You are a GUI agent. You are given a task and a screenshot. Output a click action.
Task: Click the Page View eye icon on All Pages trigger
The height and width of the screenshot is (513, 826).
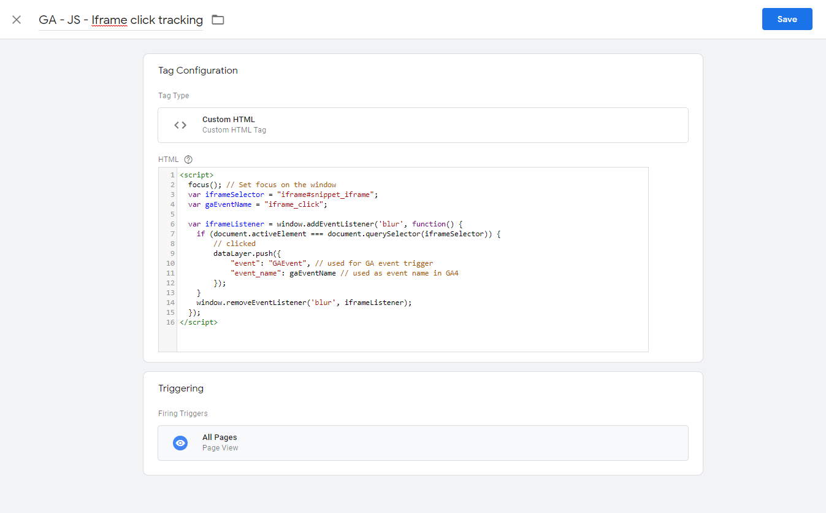[180, 442]
